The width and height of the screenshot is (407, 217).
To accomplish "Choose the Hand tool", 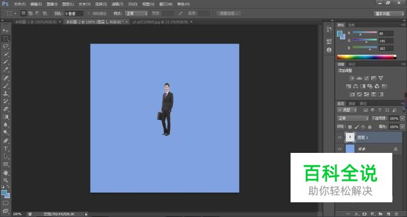I will (x=6, y=172).
